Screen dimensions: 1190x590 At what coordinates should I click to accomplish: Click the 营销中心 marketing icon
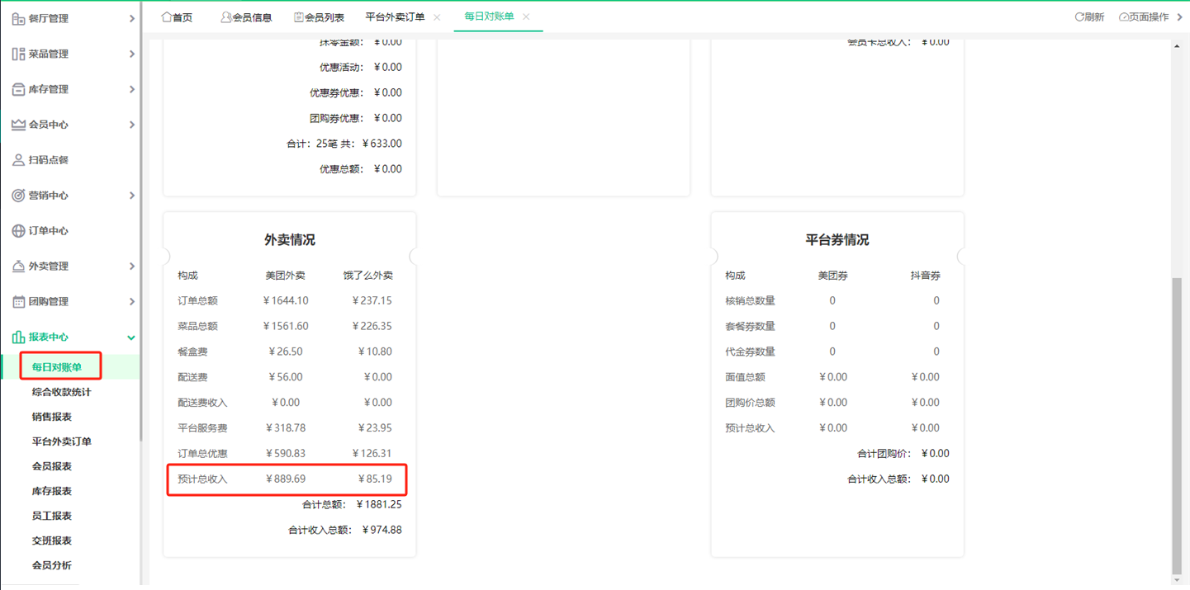[17, 195]
